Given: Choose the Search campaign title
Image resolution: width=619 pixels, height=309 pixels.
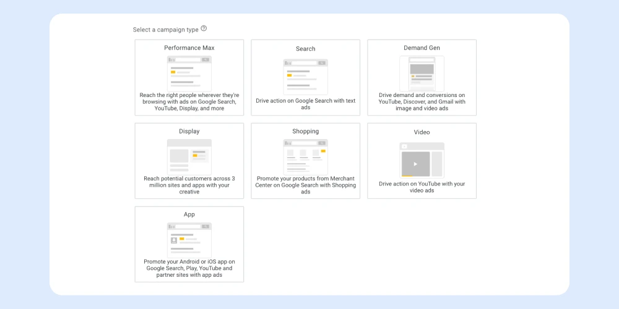Looking at the screenshot, I should click(x=306, y=49).
